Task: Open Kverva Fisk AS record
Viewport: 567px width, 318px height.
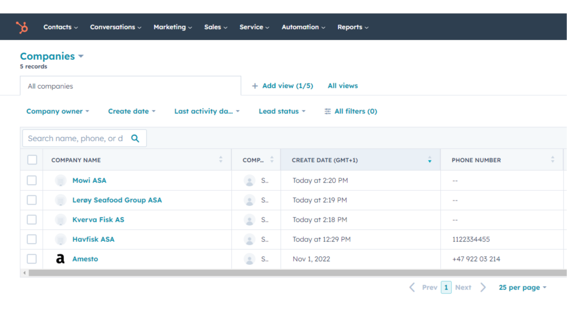Action: [98, 219]
